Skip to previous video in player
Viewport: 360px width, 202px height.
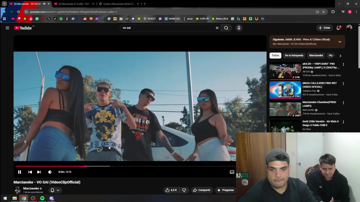(x=30, y=172)
